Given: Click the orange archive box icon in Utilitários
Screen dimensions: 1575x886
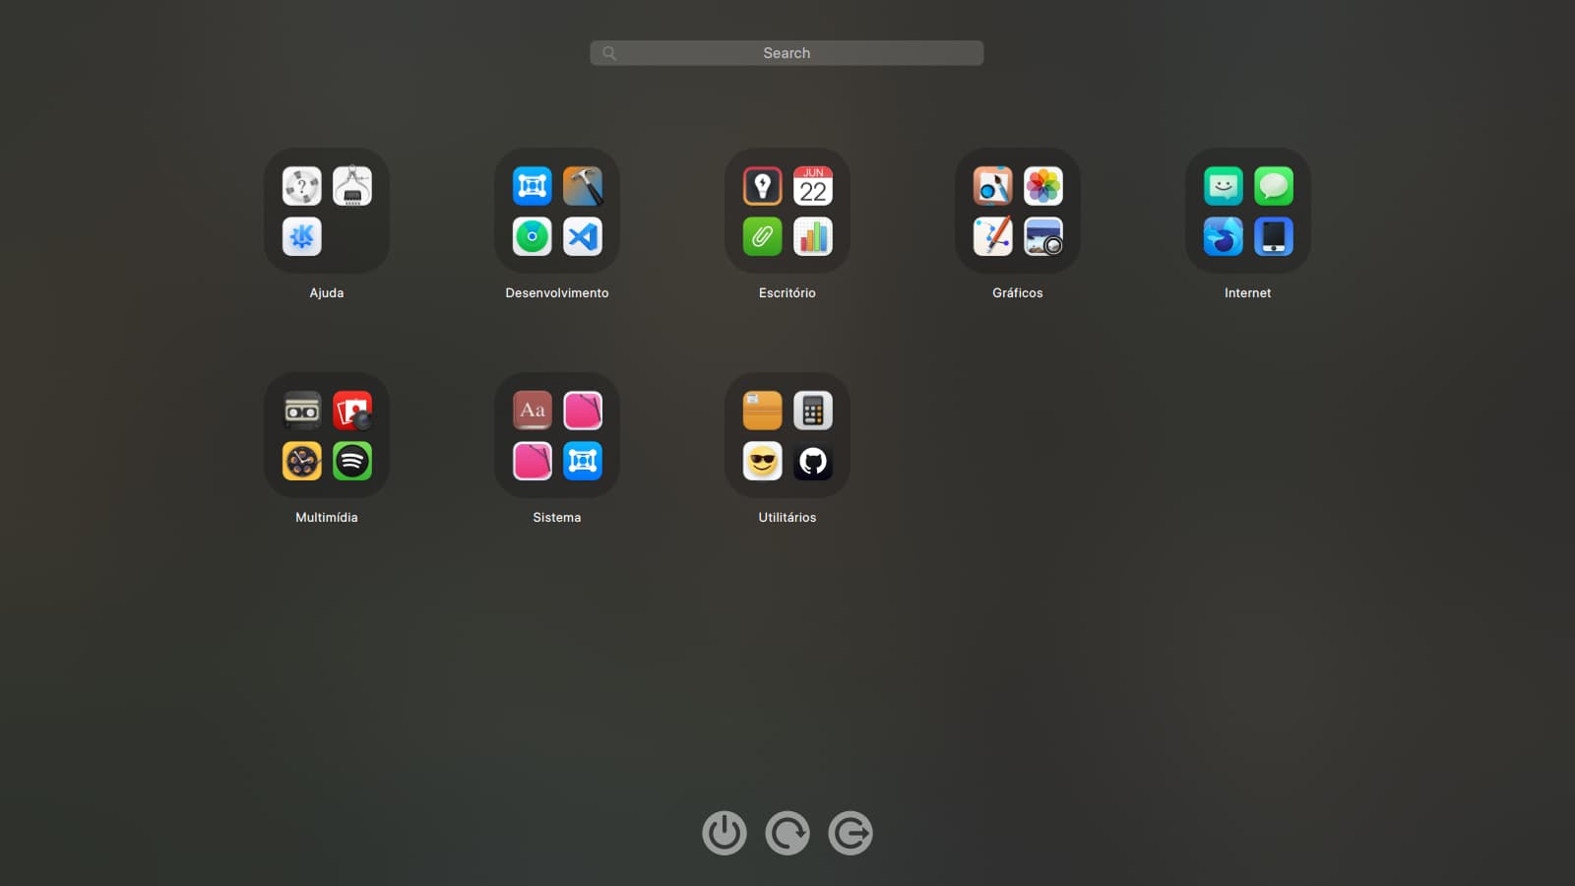Looking at the screenshot, I should pos(763,411).
